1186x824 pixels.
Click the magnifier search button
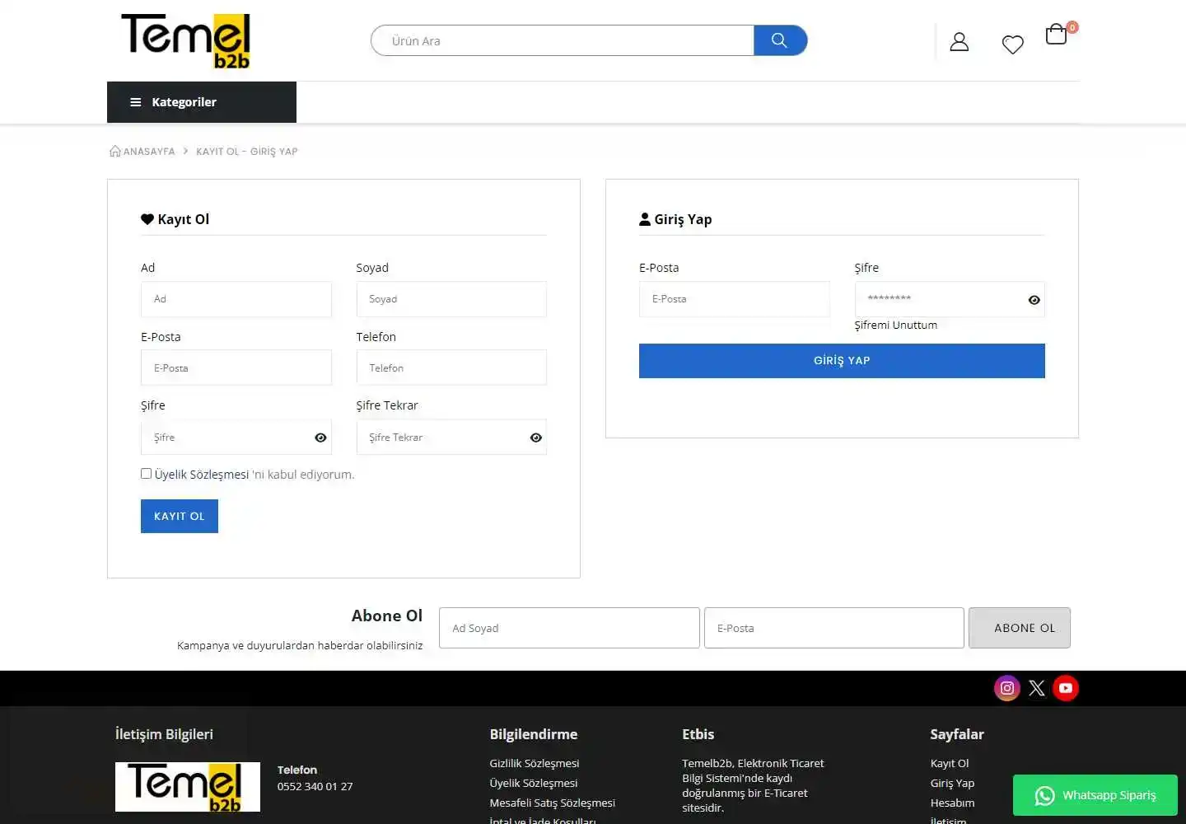click(779, 40)
